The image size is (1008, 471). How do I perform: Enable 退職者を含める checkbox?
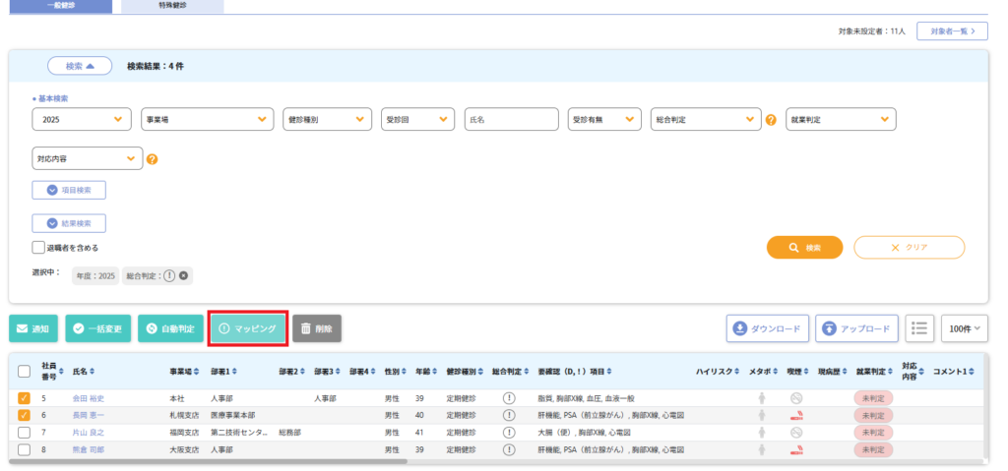click(x=38, y=248)
